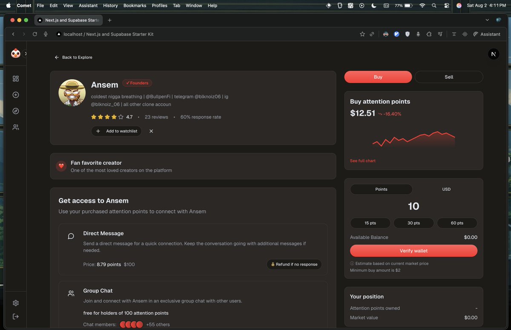Expand the sidebar with chevron arrow
The image size is (511, 330).
[x=26, y=54]
